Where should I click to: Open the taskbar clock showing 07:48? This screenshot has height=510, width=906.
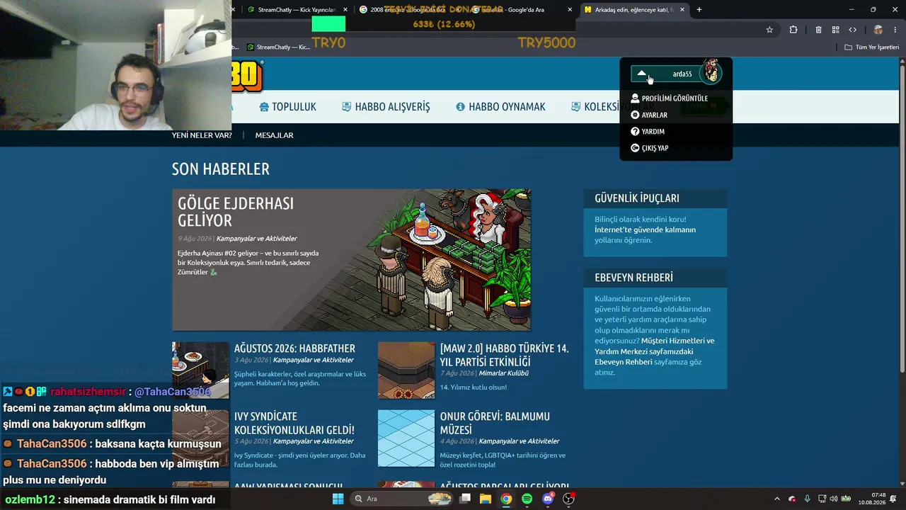point(871,499)
